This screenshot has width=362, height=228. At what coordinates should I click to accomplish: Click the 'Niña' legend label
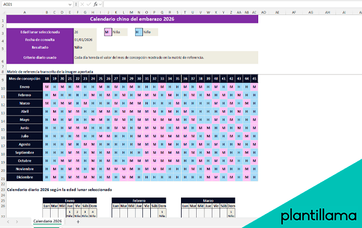pyautogui.click(x=120, y=32)
